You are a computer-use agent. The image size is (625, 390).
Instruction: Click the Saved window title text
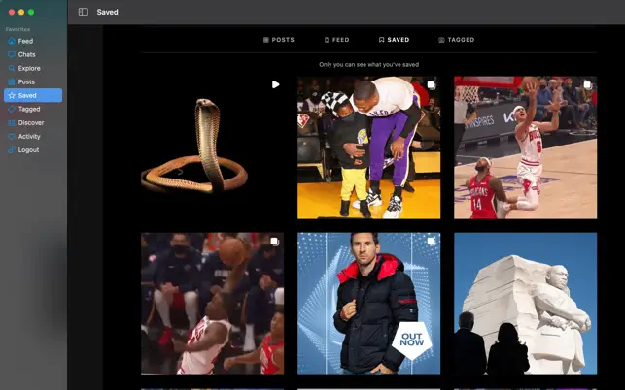coord(107,12)
